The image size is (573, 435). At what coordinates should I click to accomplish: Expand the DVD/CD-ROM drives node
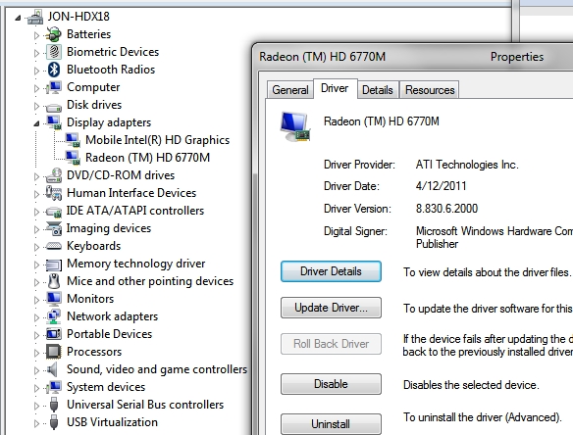[36, 176]
